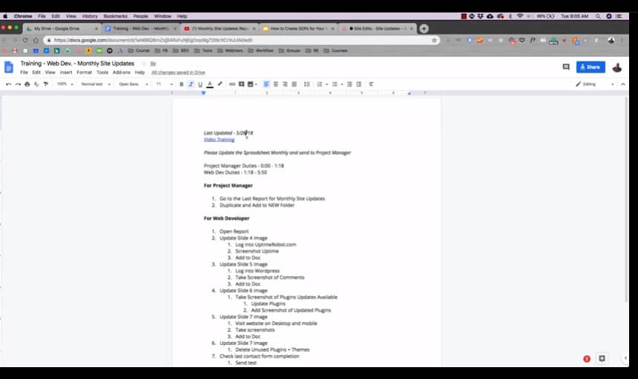Select Left align
This screenshot has height=379, width=638.
pos(266,84)
